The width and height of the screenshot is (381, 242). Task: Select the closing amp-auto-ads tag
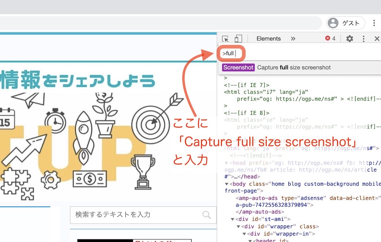[260, 212]
